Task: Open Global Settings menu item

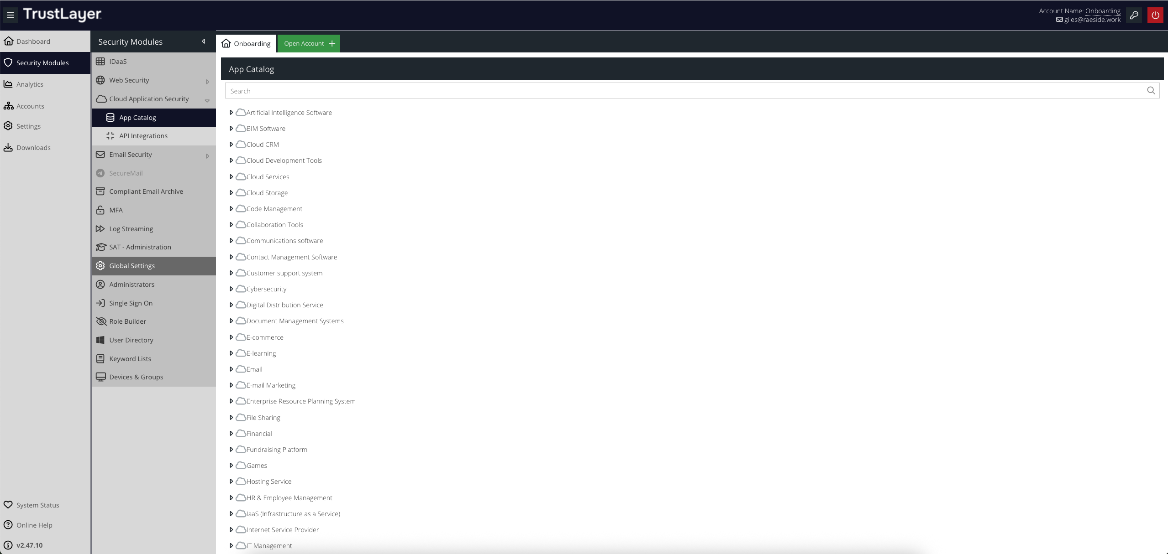Action: tap(154, 266)
